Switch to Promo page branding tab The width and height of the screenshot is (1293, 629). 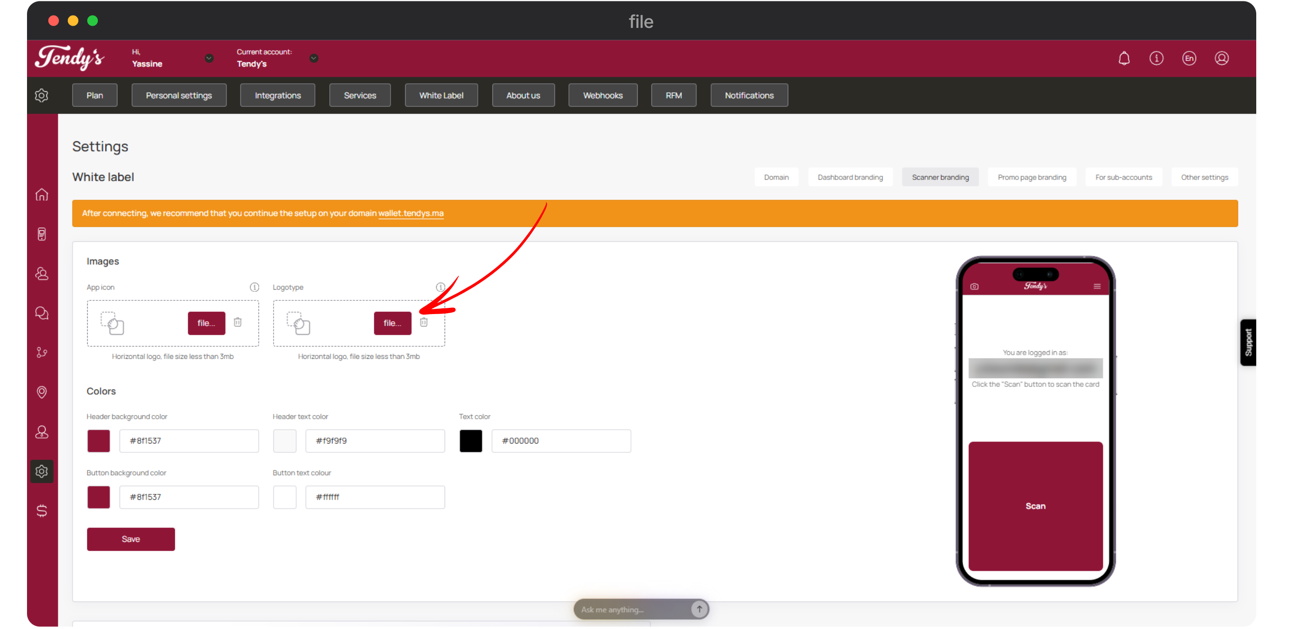click(1031, 177)
